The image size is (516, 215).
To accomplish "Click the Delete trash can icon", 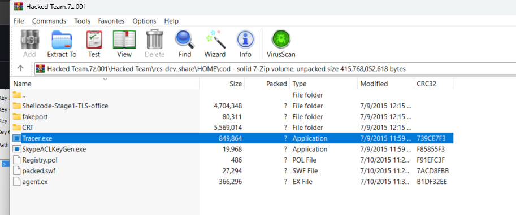I will coord(155,40).
